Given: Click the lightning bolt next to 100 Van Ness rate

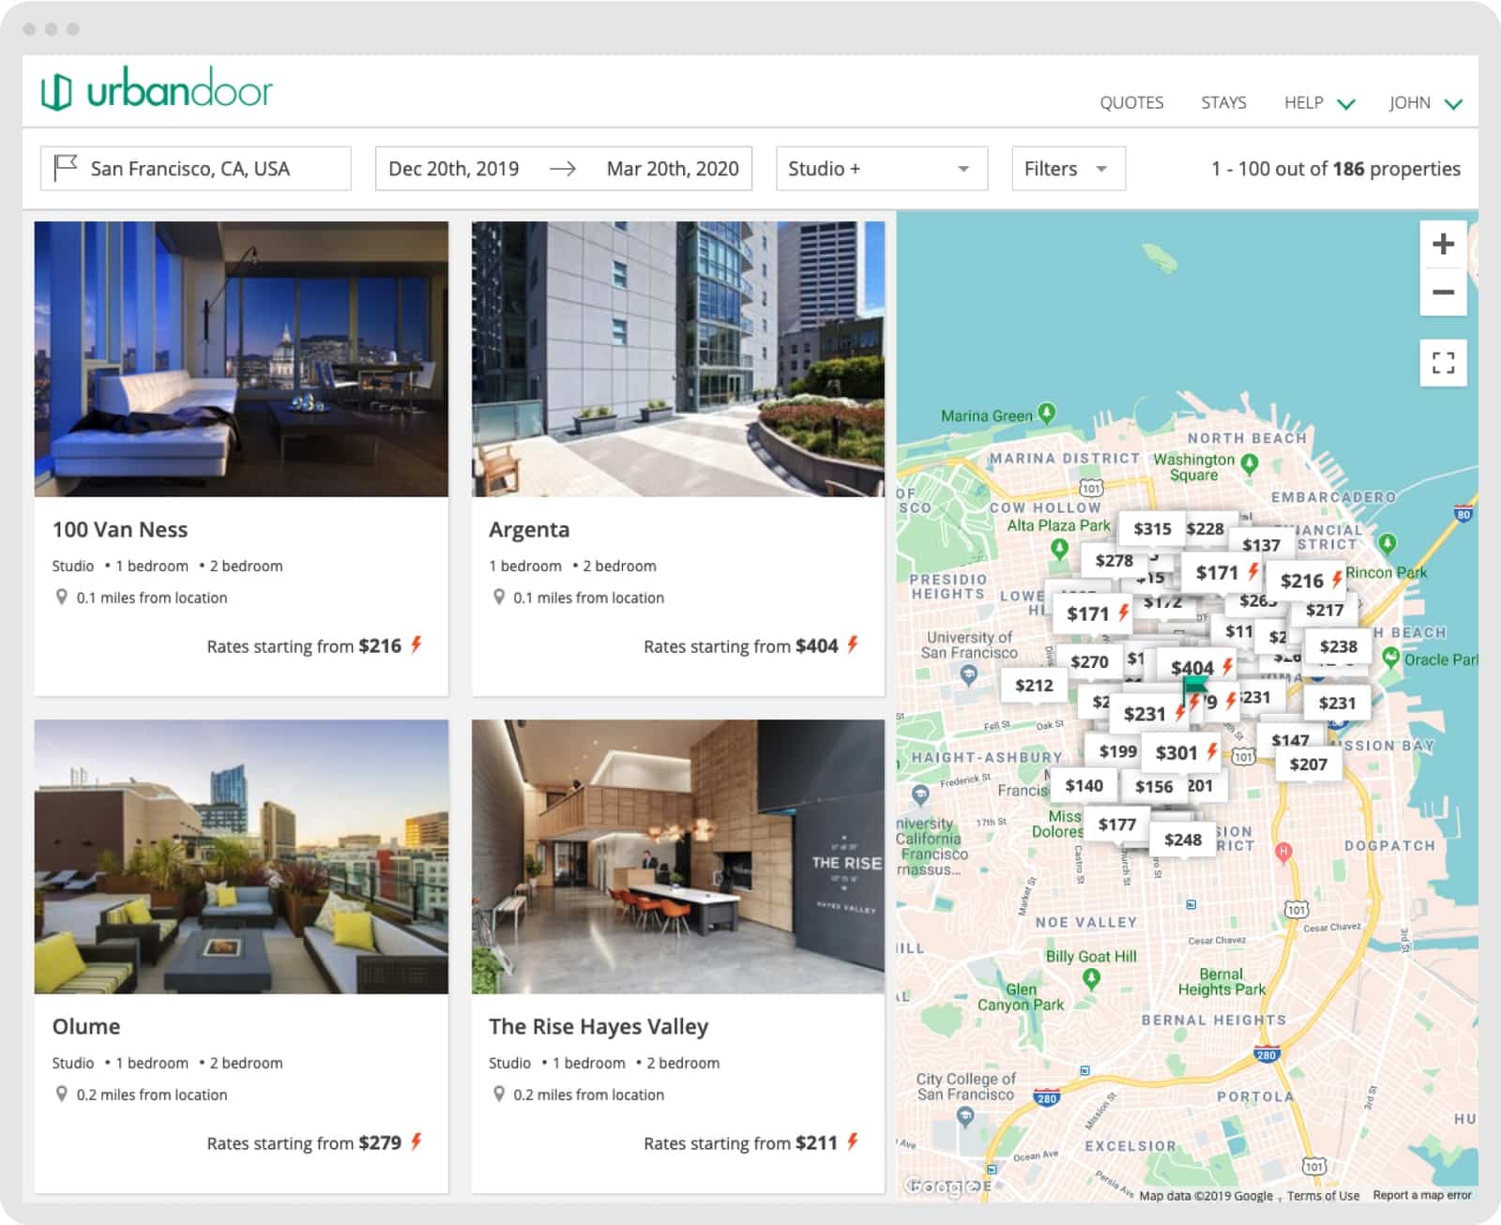Looking at the screenshot, I should pyautogui.click(x=417, y=645).
